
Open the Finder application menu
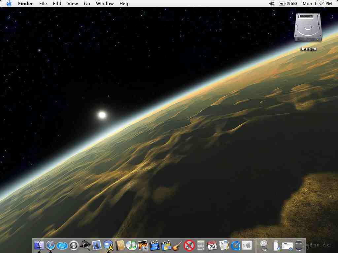click(25, 4)
